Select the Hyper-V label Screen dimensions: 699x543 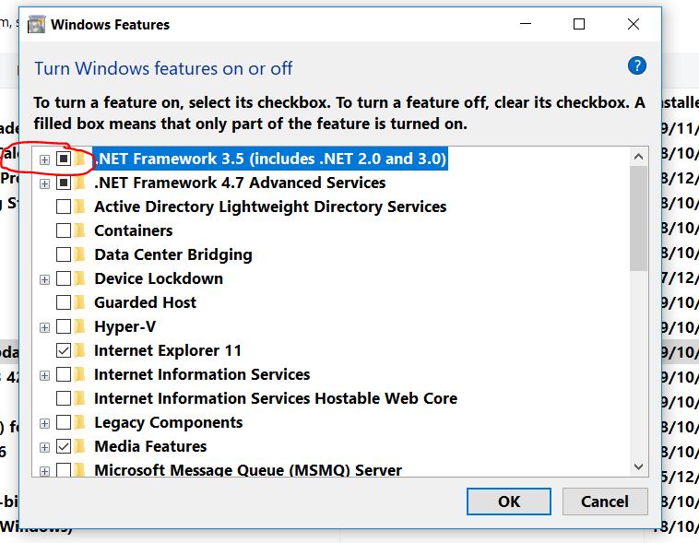coord(124,326)
